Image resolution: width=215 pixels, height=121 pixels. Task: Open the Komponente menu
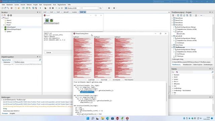pyautogui.click(x=47, y=5)
